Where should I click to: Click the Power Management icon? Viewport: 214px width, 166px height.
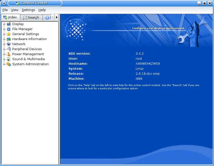click(9, 54)
